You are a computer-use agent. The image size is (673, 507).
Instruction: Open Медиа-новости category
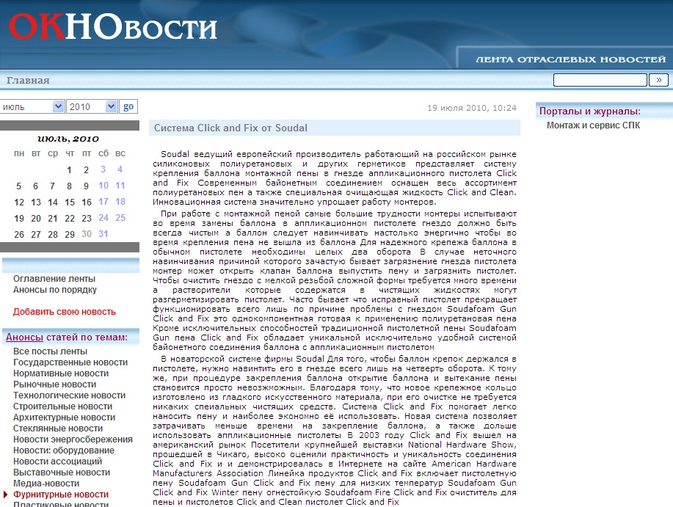46,484
